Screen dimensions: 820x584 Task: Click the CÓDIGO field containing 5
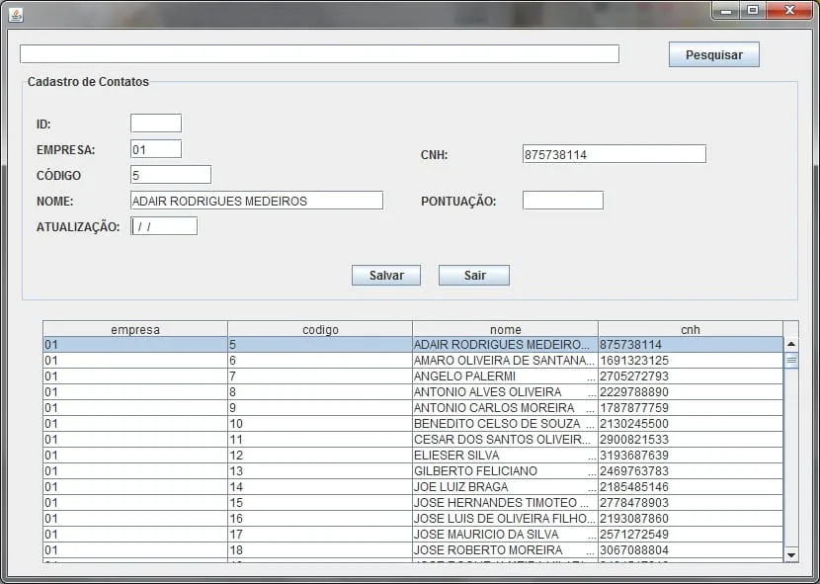point(171,175)
